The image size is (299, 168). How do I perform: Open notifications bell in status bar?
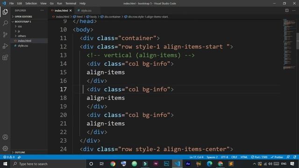click(295, 157)
